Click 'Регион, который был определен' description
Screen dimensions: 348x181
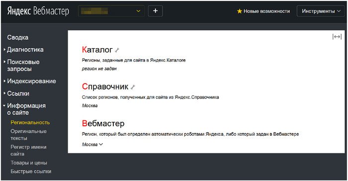tap(190, 134)
